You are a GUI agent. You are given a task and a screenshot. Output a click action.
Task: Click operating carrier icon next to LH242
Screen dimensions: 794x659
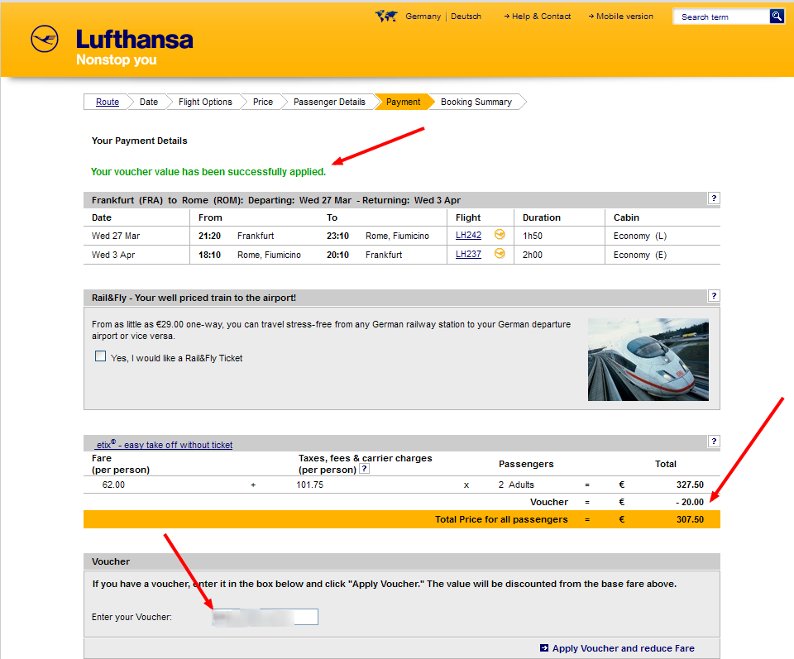pos(500,234)
